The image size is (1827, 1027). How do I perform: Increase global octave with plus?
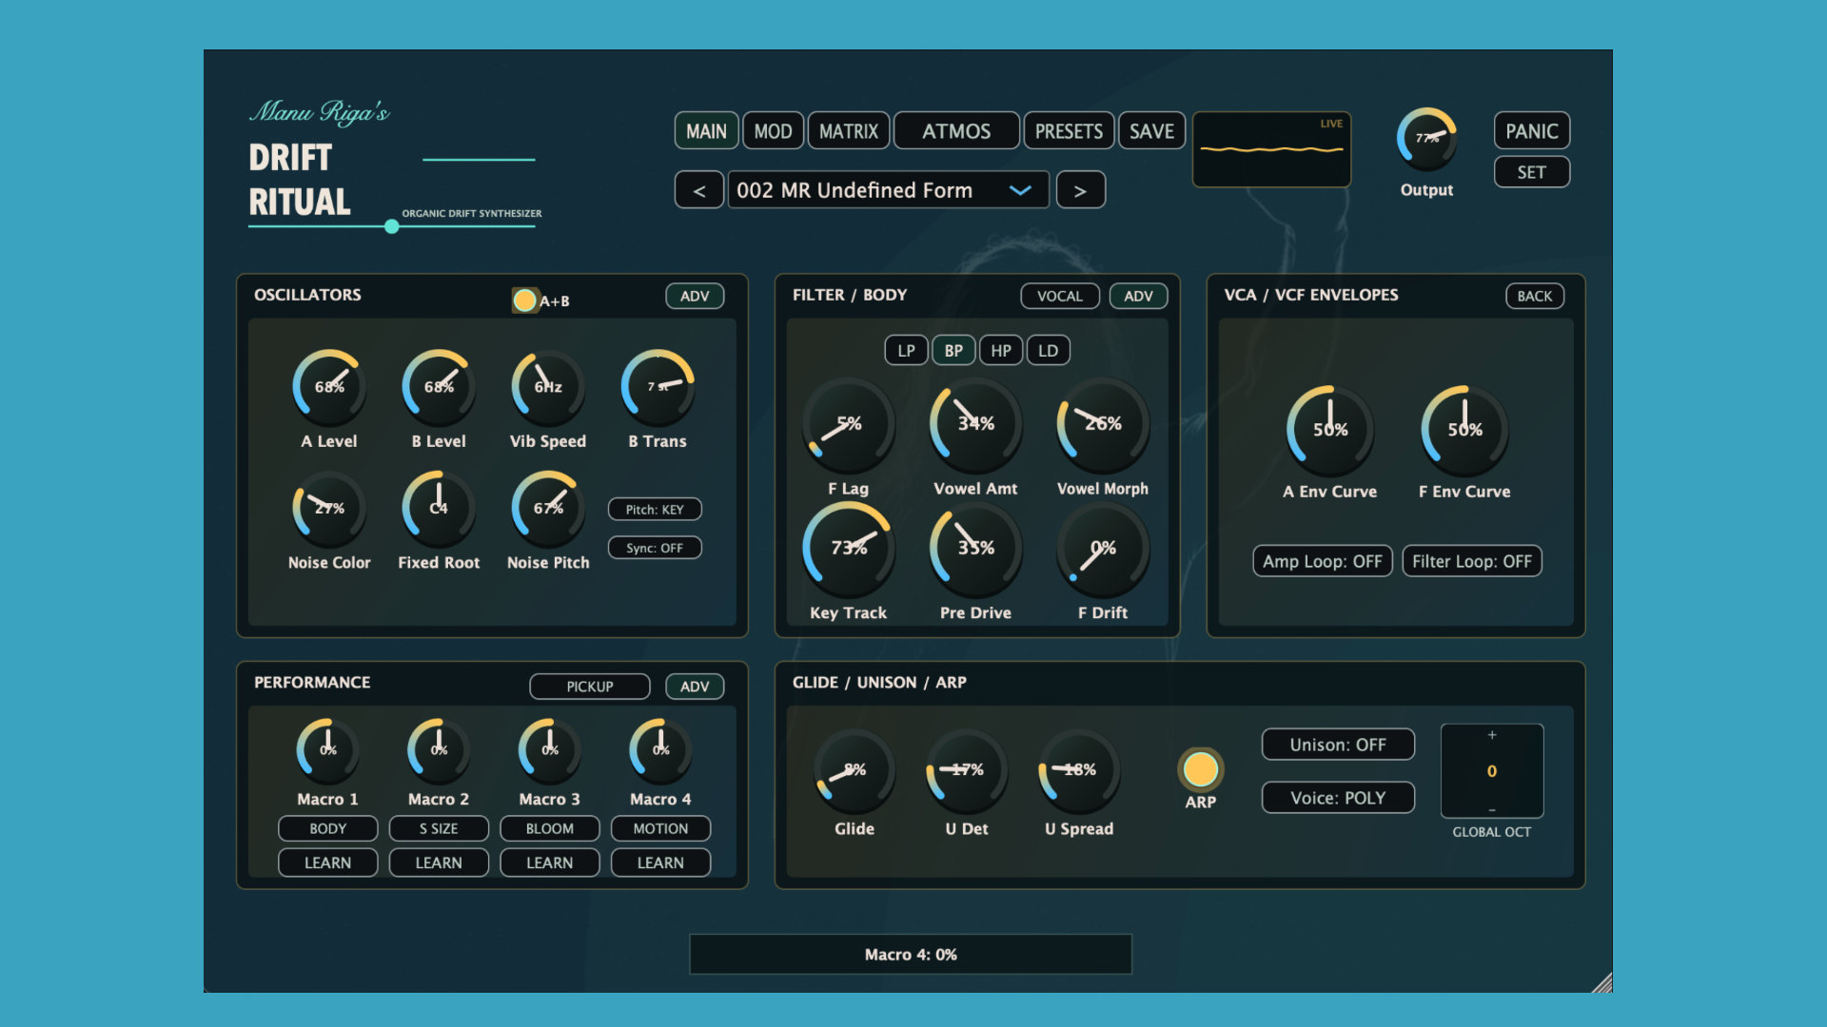point(1492,735)
